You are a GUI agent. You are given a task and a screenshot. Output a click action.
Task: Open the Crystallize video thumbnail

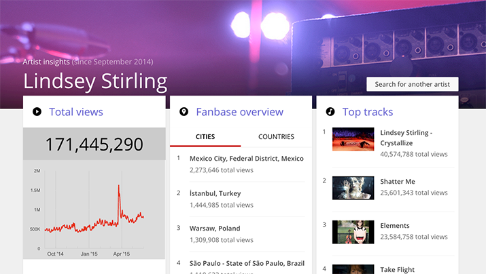[353, 139]
